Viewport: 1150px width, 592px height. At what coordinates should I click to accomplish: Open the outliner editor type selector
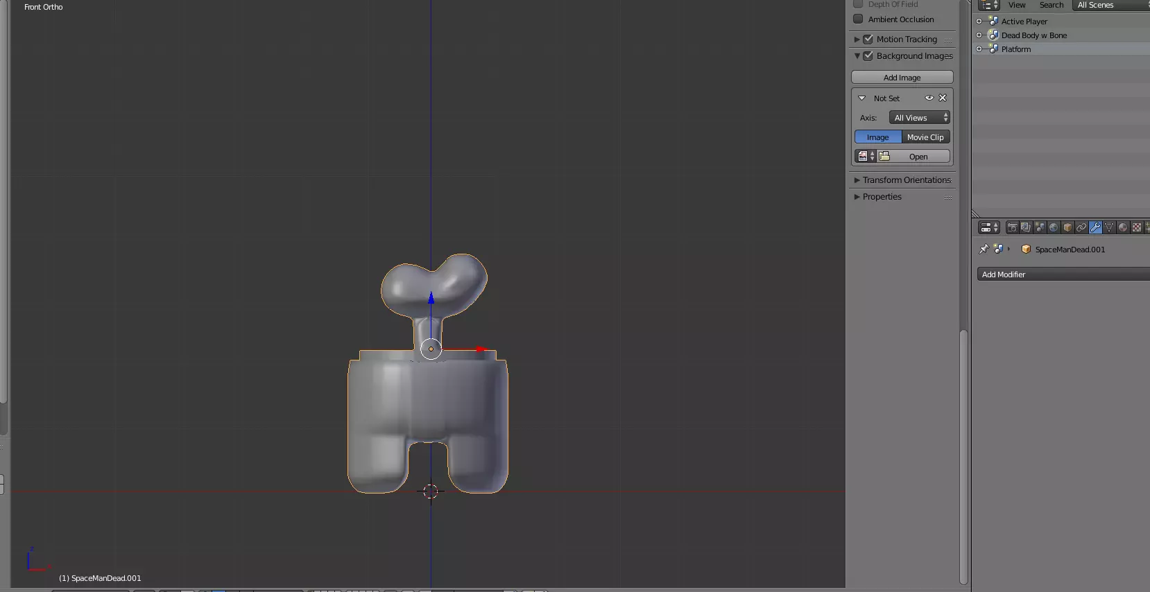[x=989, y=5]
